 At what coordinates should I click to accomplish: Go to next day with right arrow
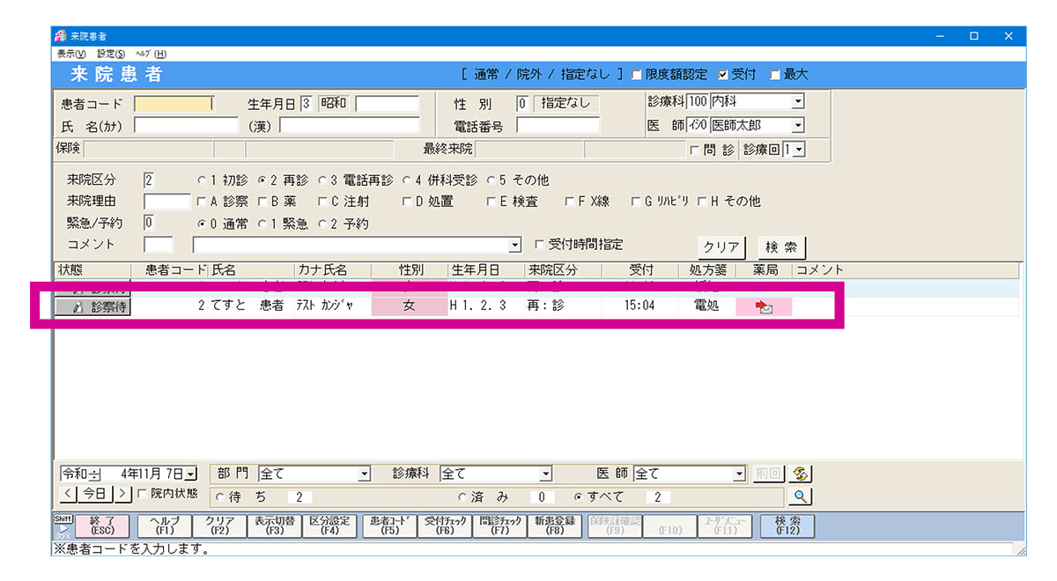(x=123, y=495)
